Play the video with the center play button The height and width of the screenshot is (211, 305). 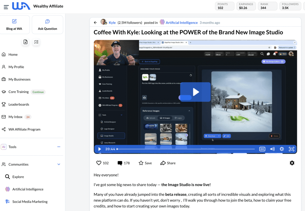195,92
